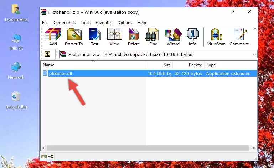Sort by the Type column header
This screenshot has width=274, height=168.
point(231,65)
